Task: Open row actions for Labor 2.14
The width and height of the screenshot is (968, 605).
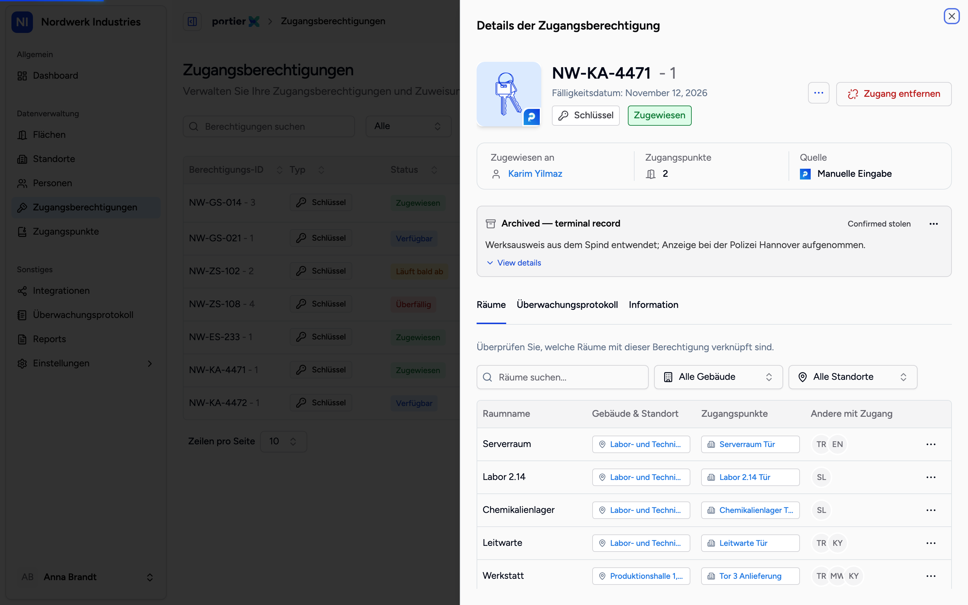Action: (x=931, y=477)
